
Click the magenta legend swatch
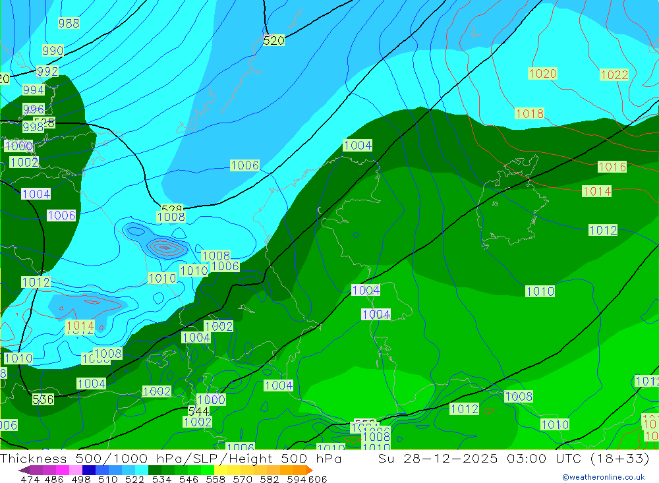pos(61,470)
